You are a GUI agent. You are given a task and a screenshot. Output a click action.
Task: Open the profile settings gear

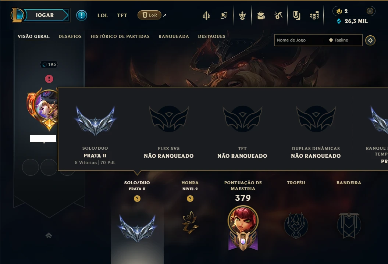370,40
